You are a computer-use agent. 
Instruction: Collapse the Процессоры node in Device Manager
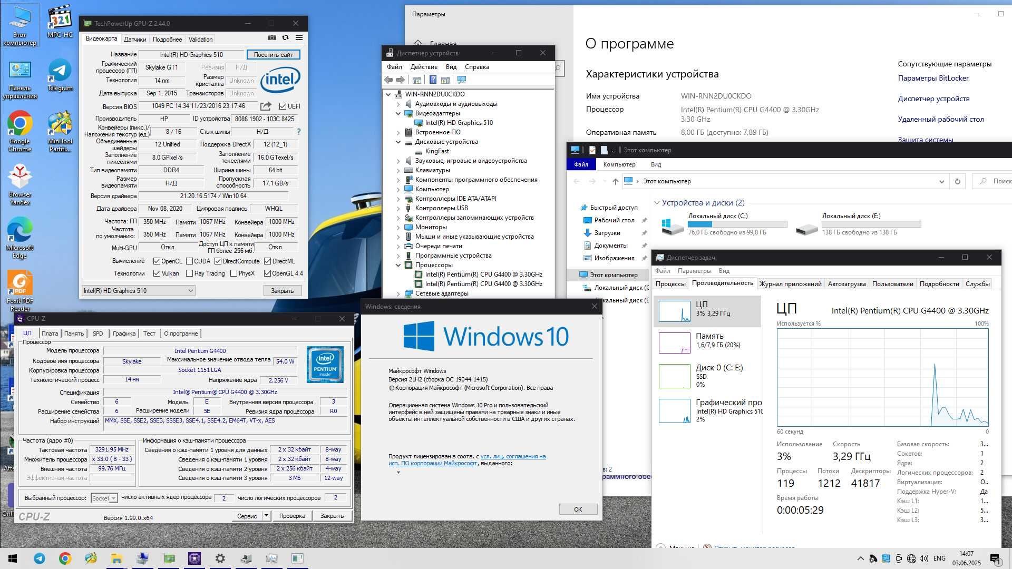coord(398,265)
